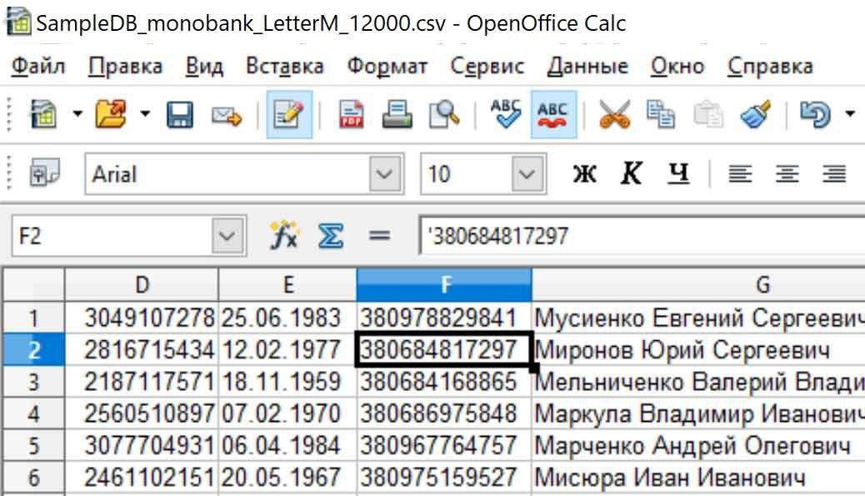
Task: Open Page Preview magnifier icon
Action: tap(445, 115)
